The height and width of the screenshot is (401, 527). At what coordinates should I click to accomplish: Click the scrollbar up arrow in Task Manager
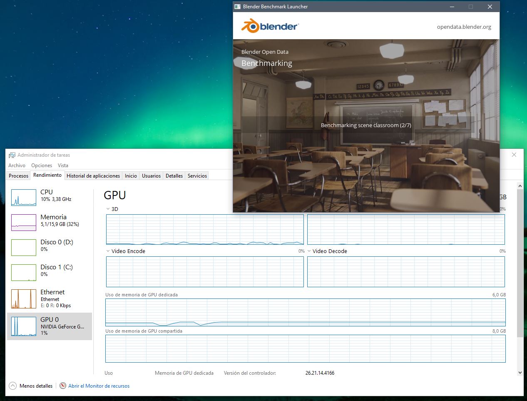[x=520, y=186]
